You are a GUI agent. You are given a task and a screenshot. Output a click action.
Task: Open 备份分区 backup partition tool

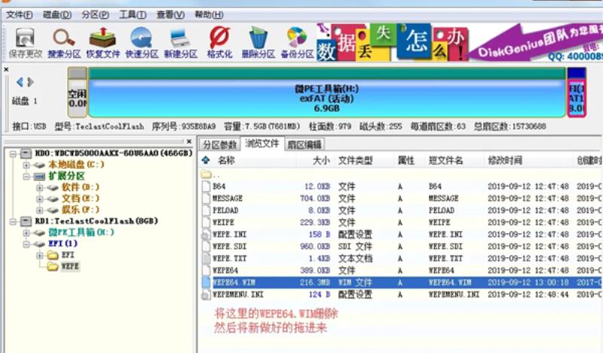tap(297, 43)
